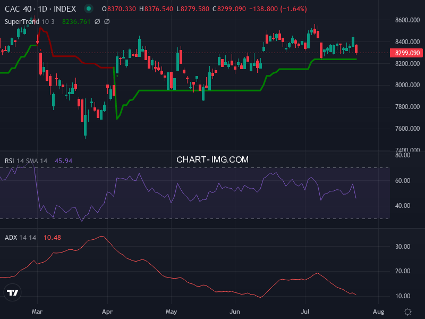Click the high value H8376.540
Image resolution: width=425 pixels, height=319 pixels.
click(156, 9)
